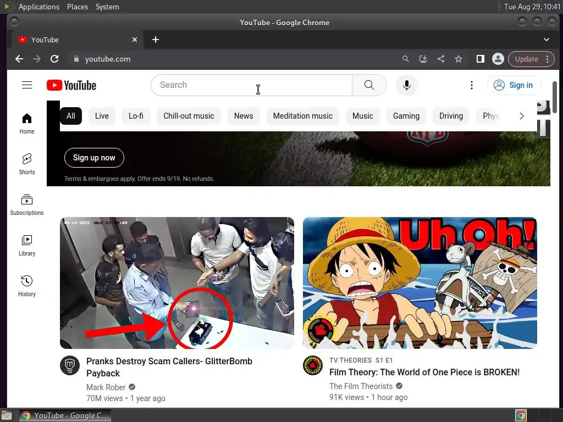Select the Gaming filter chip

point(406,116)
